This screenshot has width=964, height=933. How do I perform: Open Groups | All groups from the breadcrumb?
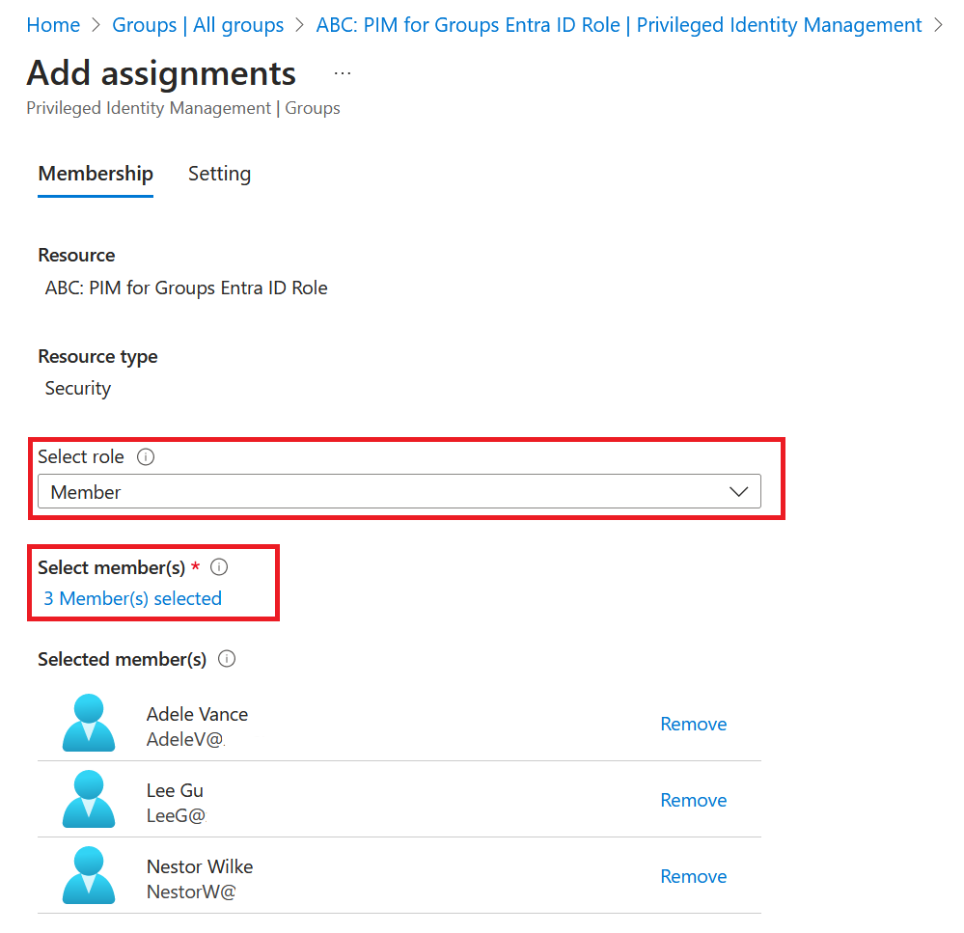(x=197, y=24)
